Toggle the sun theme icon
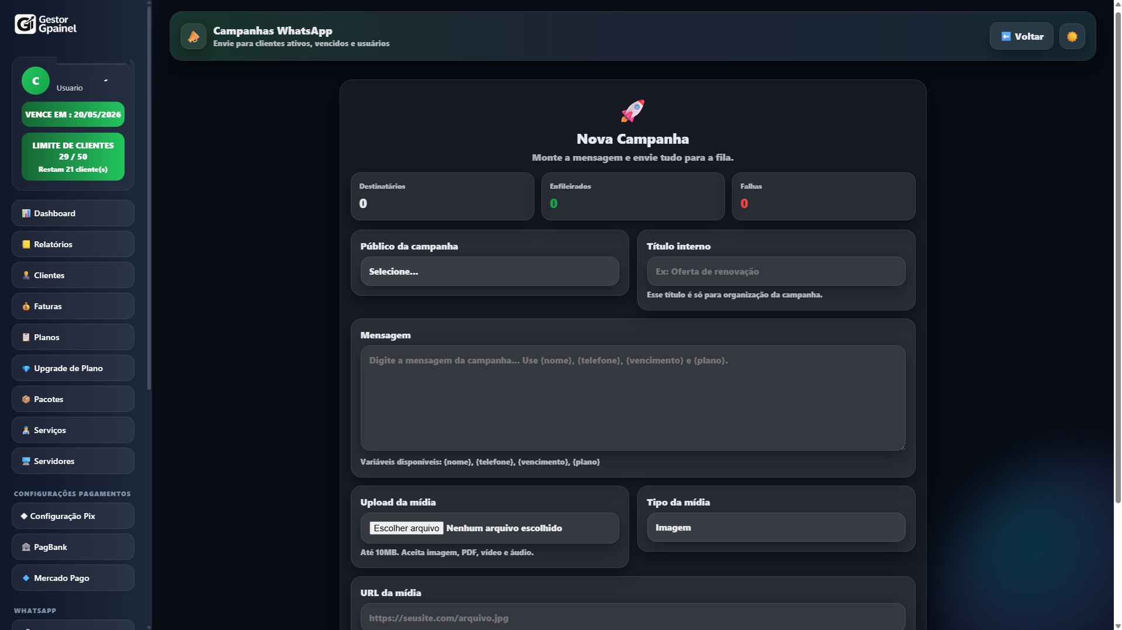1122x630 pixels. [x=1072, y=36]
